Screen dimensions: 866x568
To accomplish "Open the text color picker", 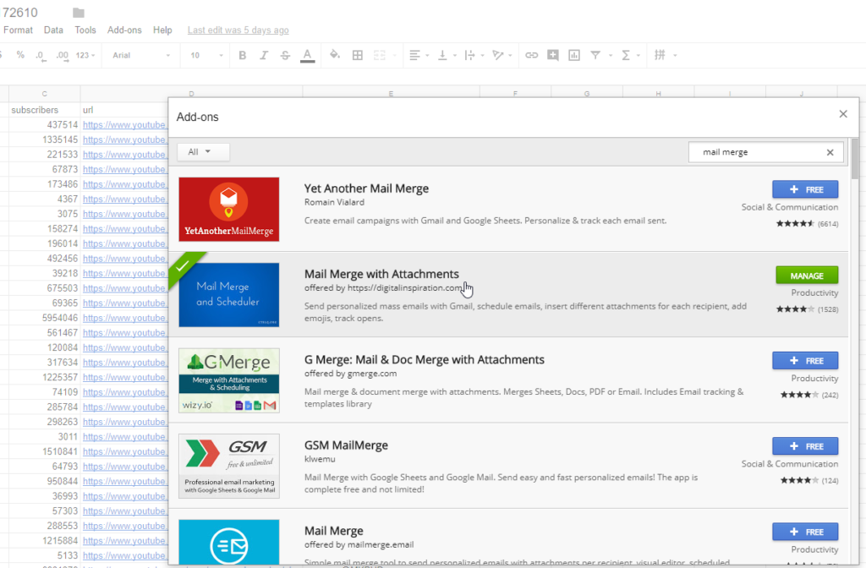I will coord(307,56).
